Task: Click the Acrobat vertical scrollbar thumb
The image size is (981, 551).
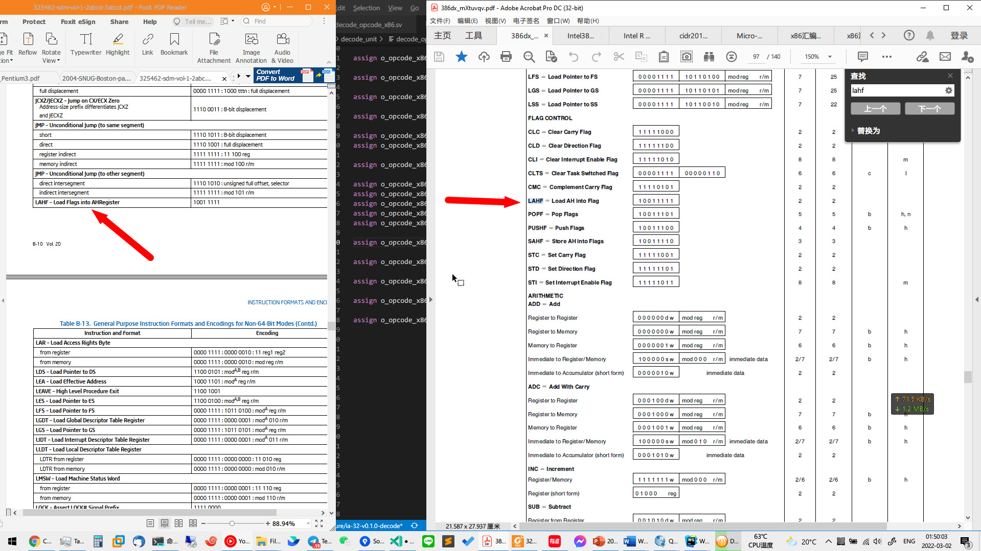Action: click(x=967, y=377)
